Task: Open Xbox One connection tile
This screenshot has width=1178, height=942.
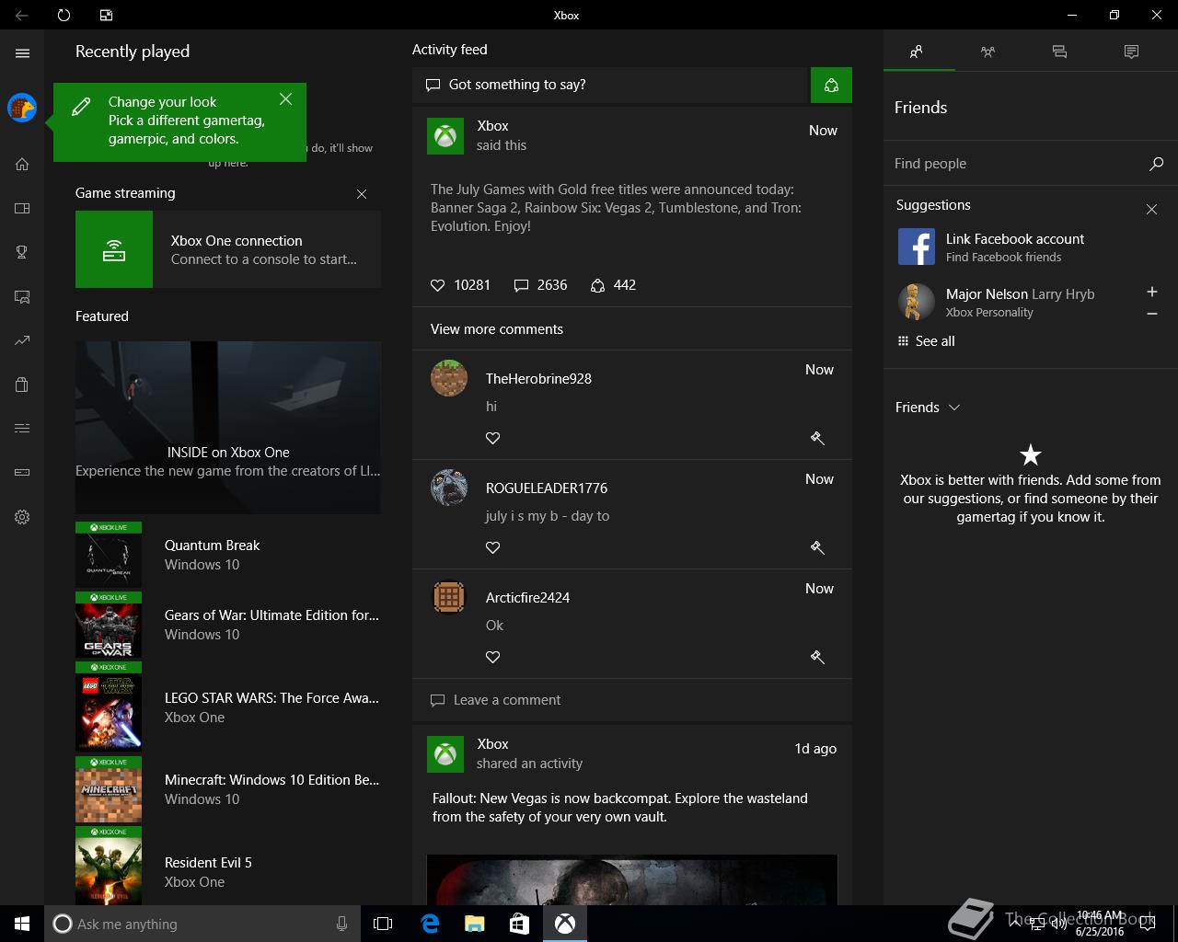Action: point(228,249)
